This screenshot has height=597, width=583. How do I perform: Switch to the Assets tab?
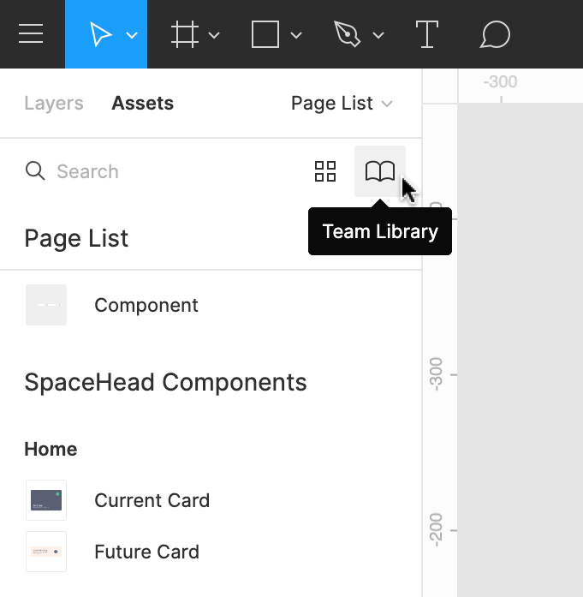142,104
